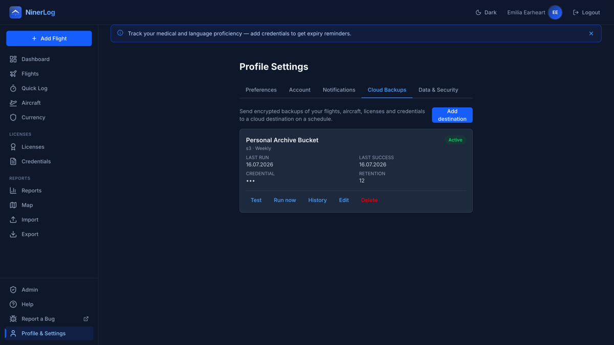Test the Personal Archive Bucket destination
This screenshot has width=614, height=345.
pyautogui.click(x=256, y=200)
